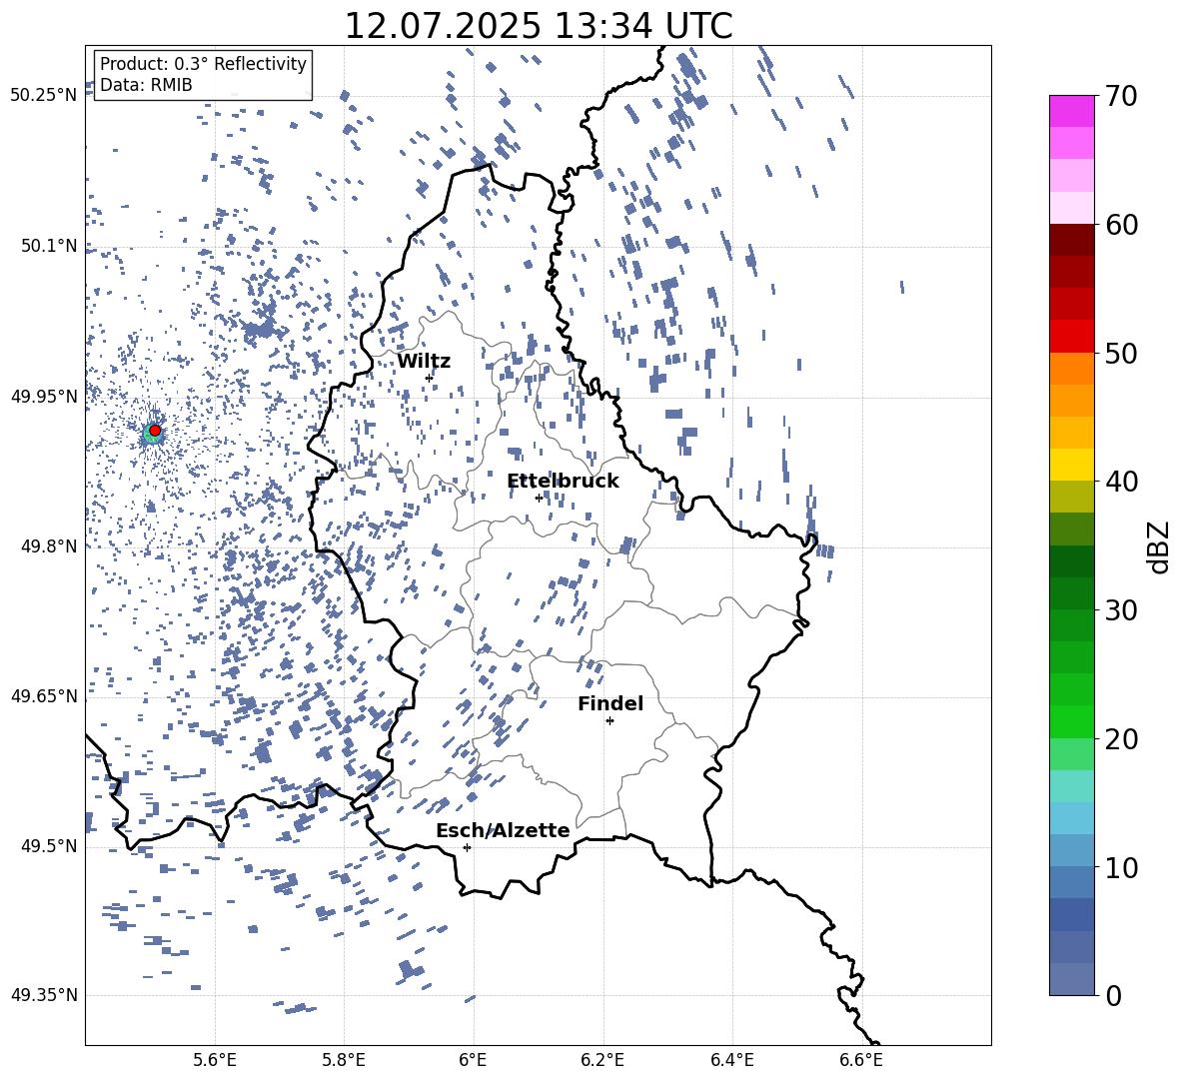Click the 5.8°E longitude label

click(x=344, y=1060)
